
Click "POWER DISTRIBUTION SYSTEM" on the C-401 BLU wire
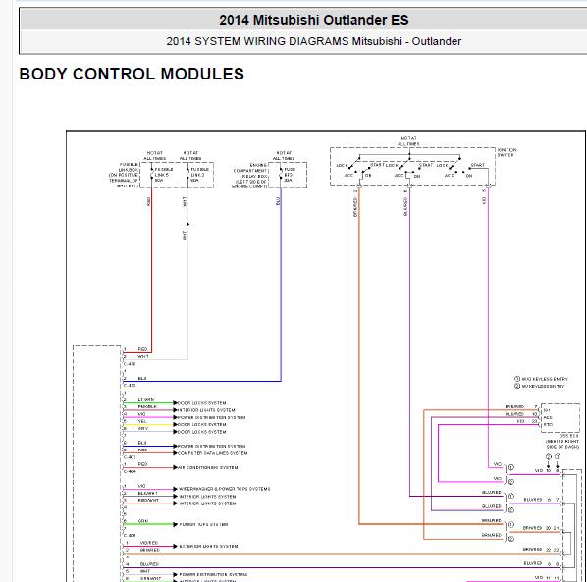coord(211,447)
